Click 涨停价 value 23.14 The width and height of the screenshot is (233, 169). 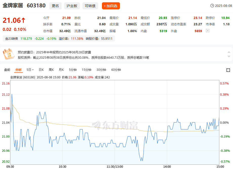tap(198, 18)
